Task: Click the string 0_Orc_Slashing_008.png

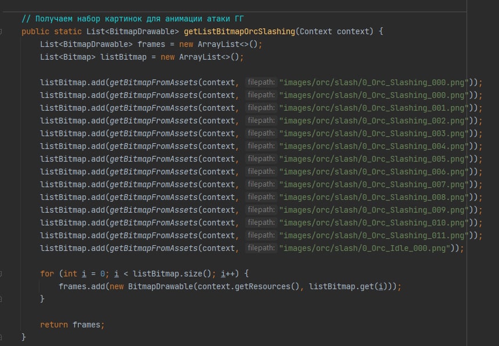Action: (374, 197)
